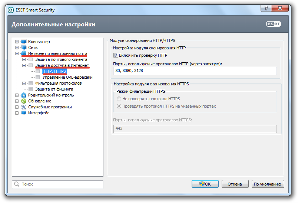Click the Компьютер computer icon in tree
Screen dimensions: 298x203
(24, 42)
